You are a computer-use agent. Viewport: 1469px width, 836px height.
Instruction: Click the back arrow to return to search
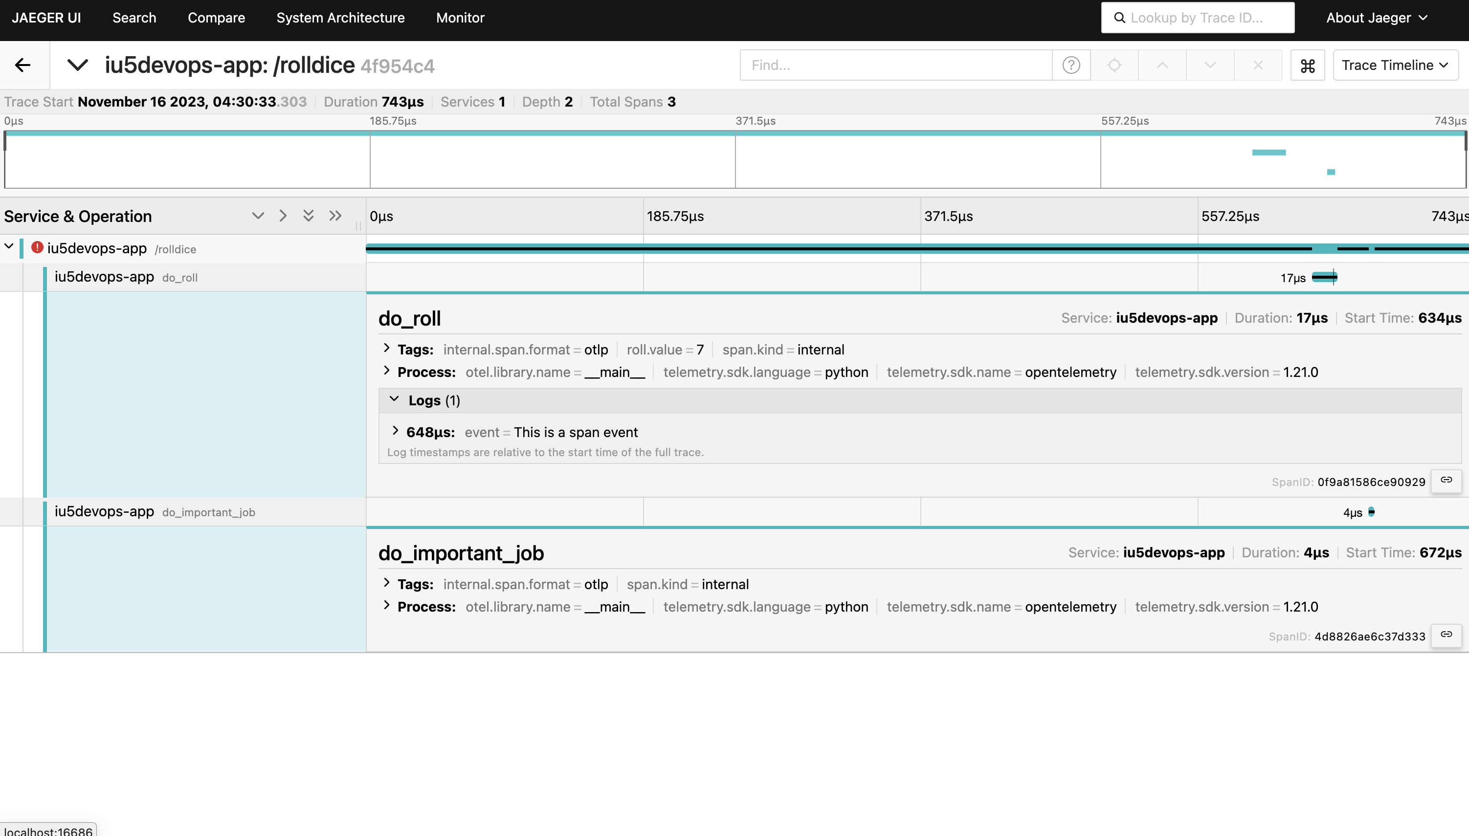point(22,64)
